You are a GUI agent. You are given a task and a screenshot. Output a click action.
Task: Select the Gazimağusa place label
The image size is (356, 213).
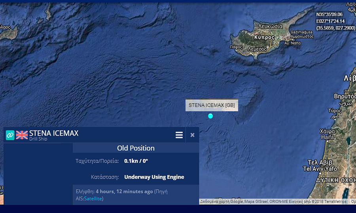pos(301,32)
